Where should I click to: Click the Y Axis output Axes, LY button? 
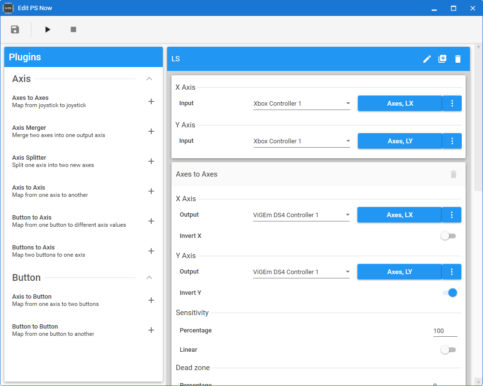coord(399,272)
